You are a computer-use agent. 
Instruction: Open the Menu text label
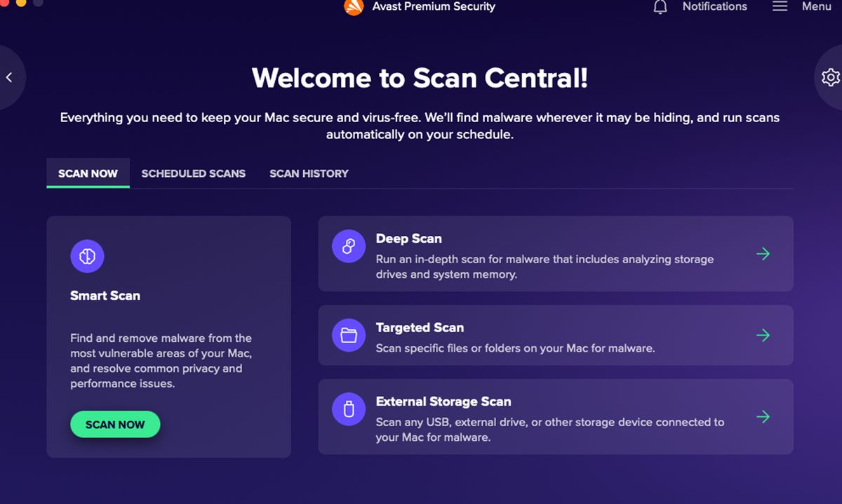coord(816,6)
